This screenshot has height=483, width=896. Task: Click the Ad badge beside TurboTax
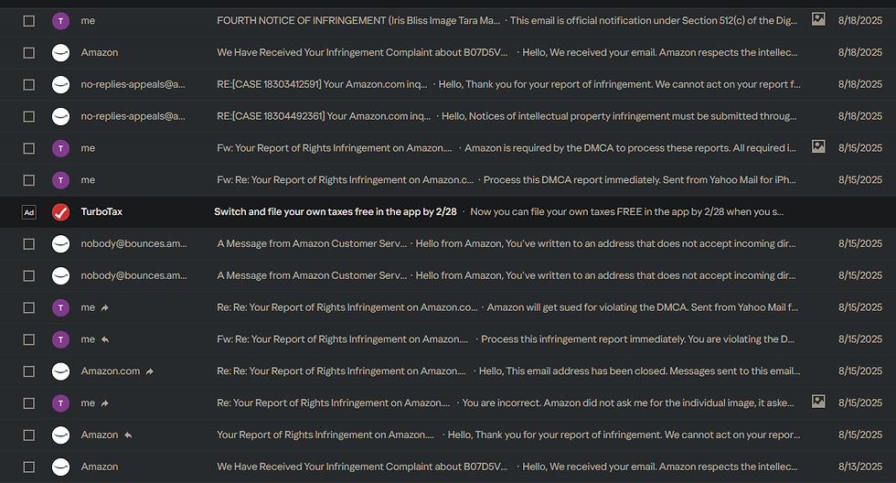29,212
